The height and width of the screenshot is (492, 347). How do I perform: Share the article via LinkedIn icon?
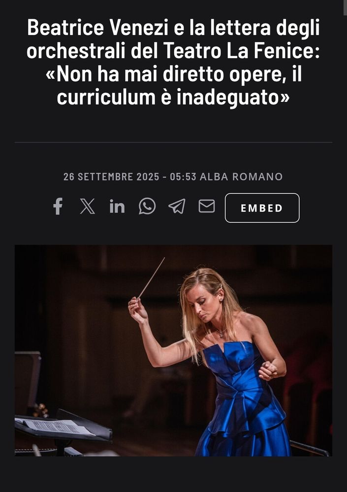(117, 207)
